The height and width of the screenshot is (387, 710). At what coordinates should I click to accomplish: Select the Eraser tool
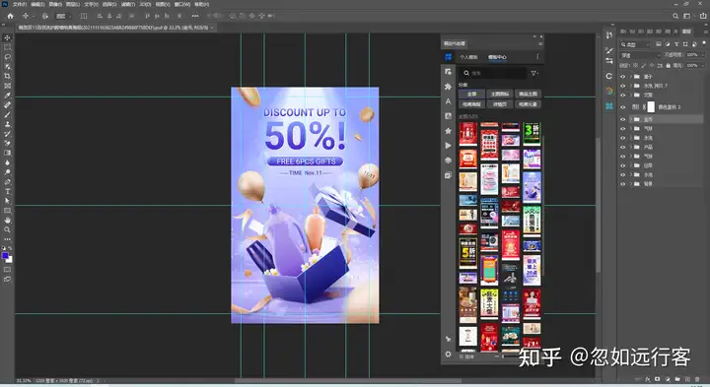(x=7, y=144)
